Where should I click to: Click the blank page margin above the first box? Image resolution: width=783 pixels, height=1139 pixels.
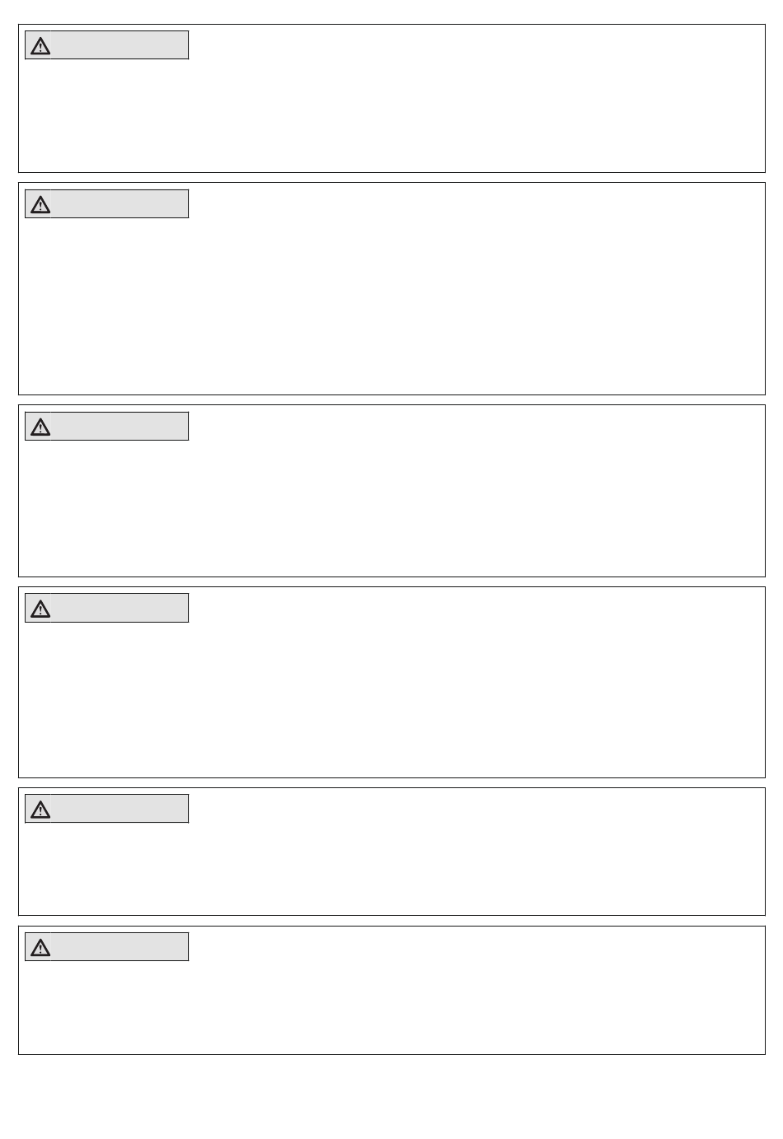(x=391, y=12)
